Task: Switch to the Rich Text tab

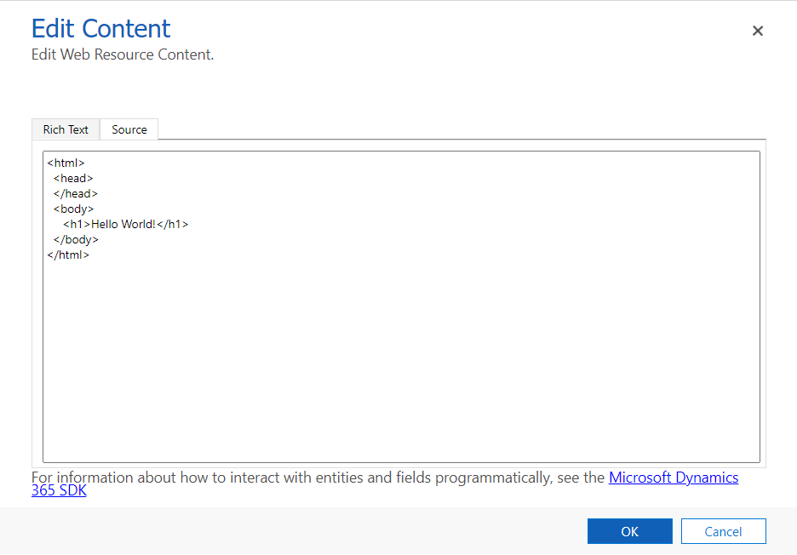Action: pyautogui.click(x=66, y=129)
